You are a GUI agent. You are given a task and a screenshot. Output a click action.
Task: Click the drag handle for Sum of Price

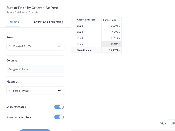pos(10,91)
